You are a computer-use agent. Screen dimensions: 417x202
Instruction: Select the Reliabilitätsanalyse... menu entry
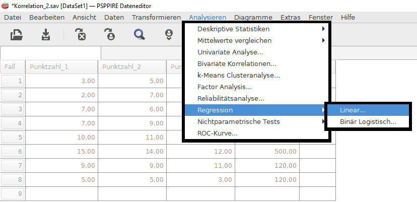point(231,99)
